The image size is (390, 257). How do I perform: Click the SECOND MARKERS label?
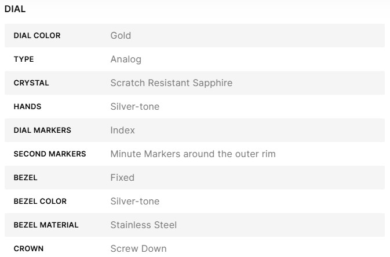point(50,154)
